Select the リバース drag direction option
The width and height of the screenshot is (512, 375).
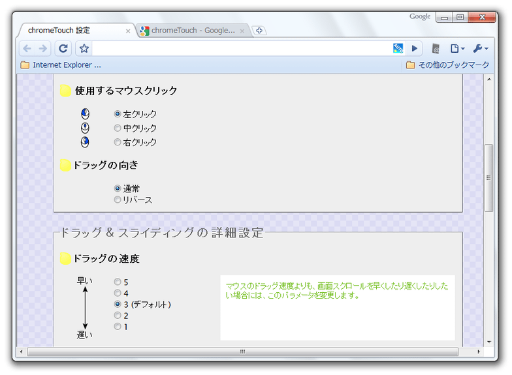coord(118,200)
